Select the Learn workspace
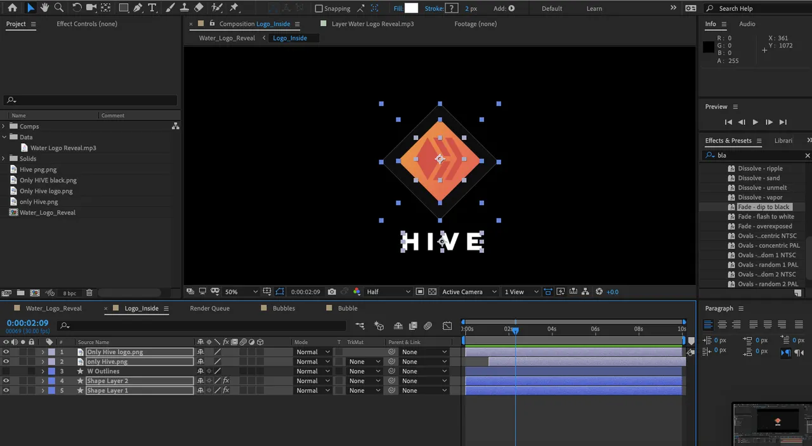 594,9
